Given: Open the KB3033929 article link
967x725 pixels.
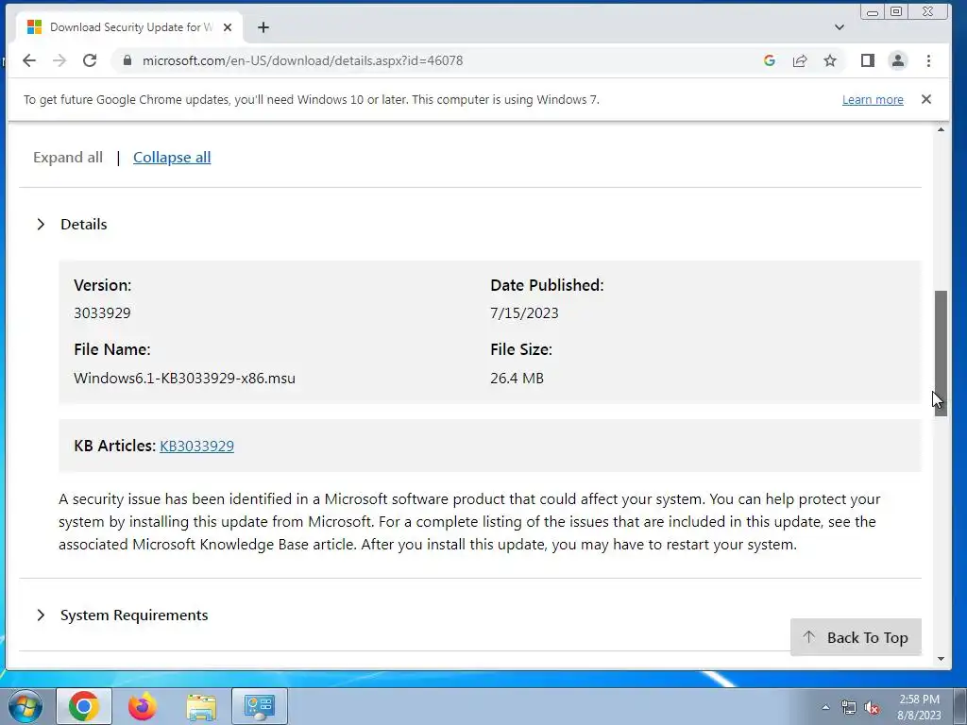Looking at the screenshot, I should (x=196, y=446).
